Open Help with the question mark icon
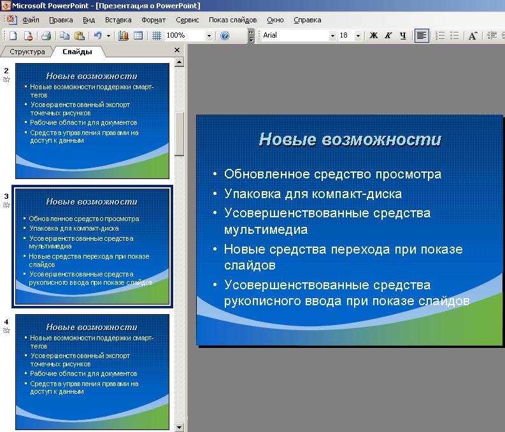Screen dimensions: 505x432 pos(224,36)
